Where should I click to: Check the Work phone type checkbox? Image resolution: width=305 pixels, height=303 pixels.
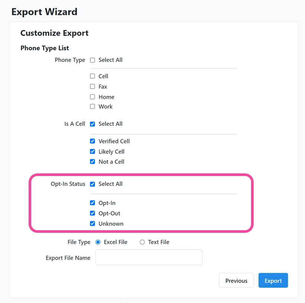click(x=92, y=107)
